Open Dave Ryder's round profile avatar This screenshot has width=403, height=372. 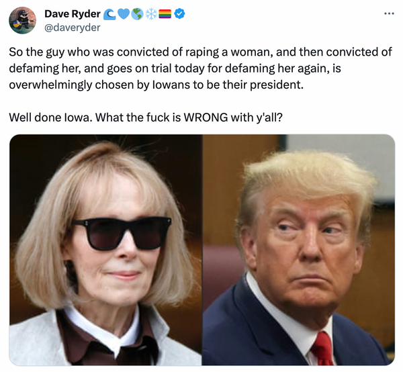(x=22, y=20)
